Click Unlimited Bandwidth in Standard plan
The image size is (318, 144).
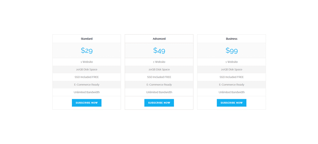86,92
